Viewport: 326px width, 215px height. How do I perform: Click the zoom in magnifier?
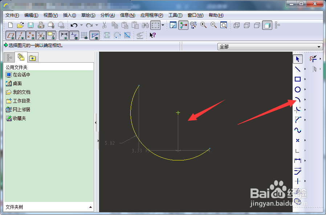pyautogui.click(x=203, y=25)
